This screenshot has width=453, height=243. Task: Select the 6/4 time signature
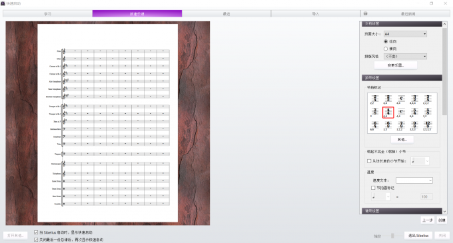click(x=374, y=126)
